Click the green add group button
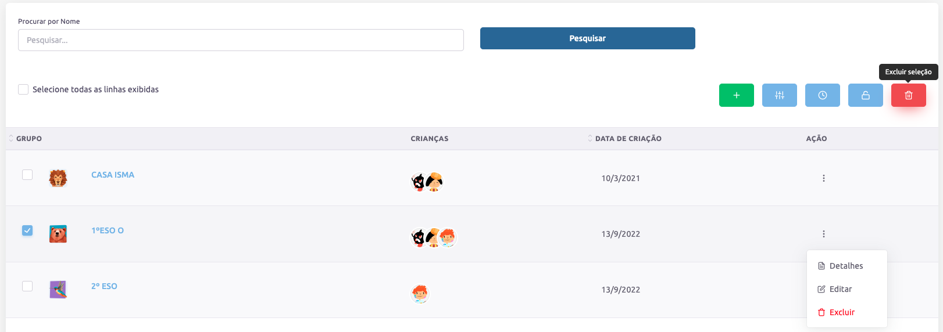The height and width of the screenshot is (332, 943). click(736, 95)
